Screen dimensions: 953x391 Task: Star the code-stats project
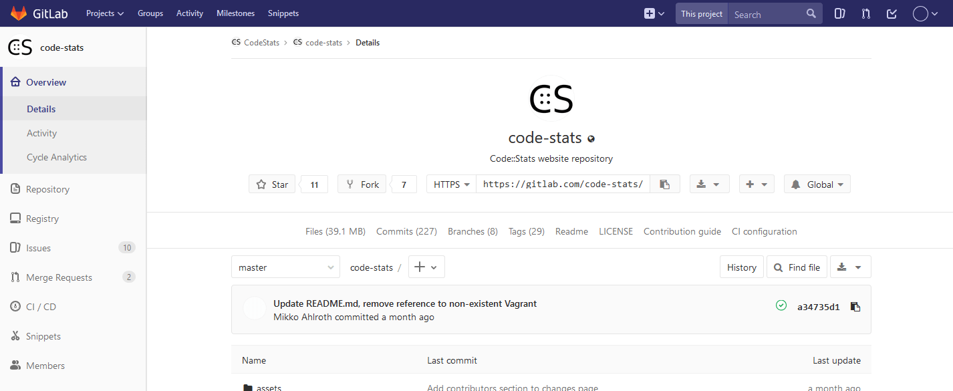point(273,184)
